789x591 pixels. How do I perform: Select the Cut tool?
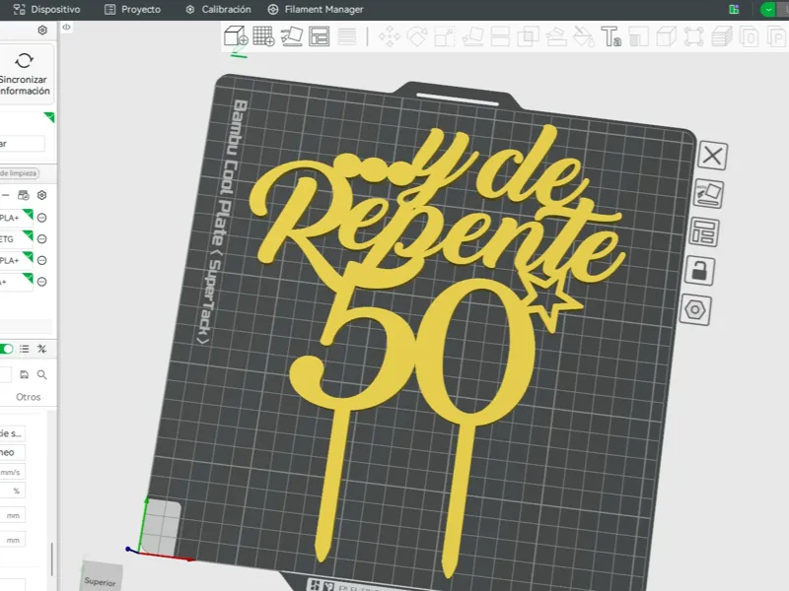pyautogui.click(x=500, y=36)
